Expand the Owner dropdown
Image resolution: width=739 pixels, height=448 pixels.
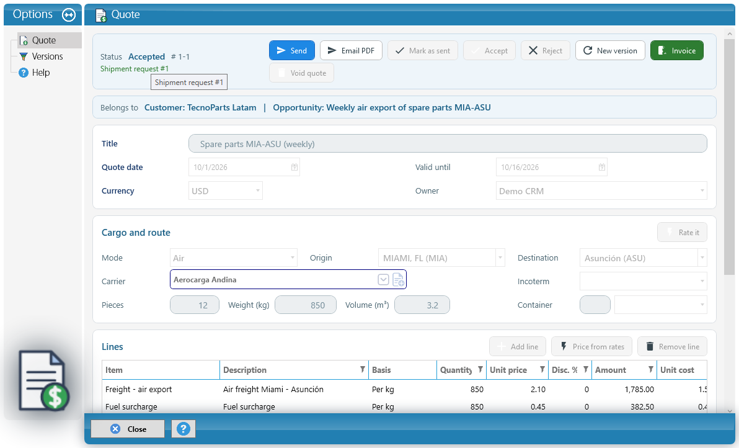click(702, 190)
